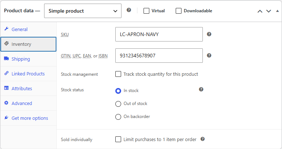Viewport: 282px width, 149px height.
Task: Click the Advanced gear icon
Action: [x=7, y=103]
